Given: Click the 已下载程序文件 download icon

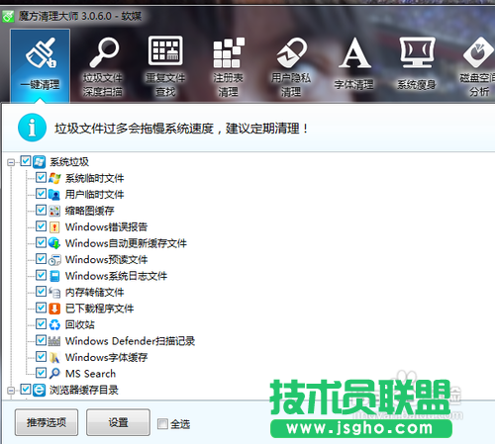Looking at the screenshot, I should (x=54, y=309).
